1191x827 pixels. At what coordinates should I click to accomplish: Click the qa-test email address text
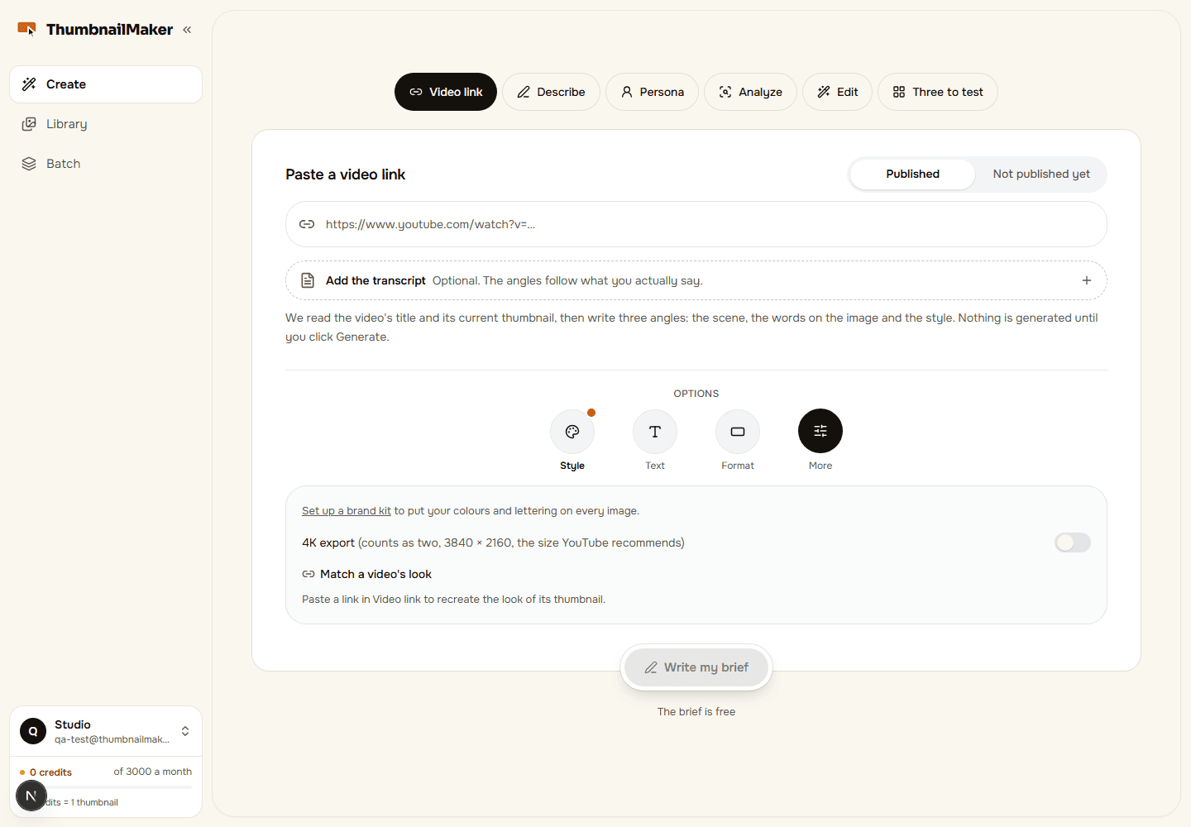click(x=112, y=739)
